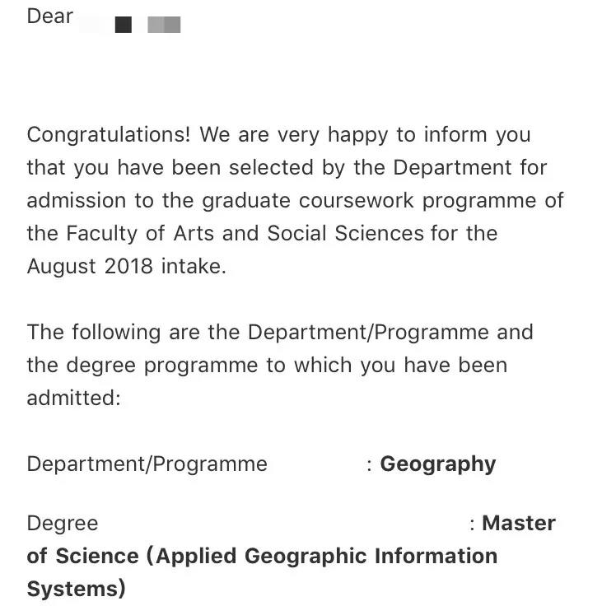
Task: Click the bold word "Master"
Action: pyautogui.click(x=518, y=523)
